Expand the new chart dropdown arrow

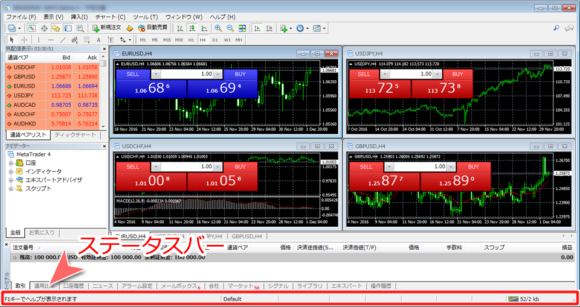click(x=19, y=28)
